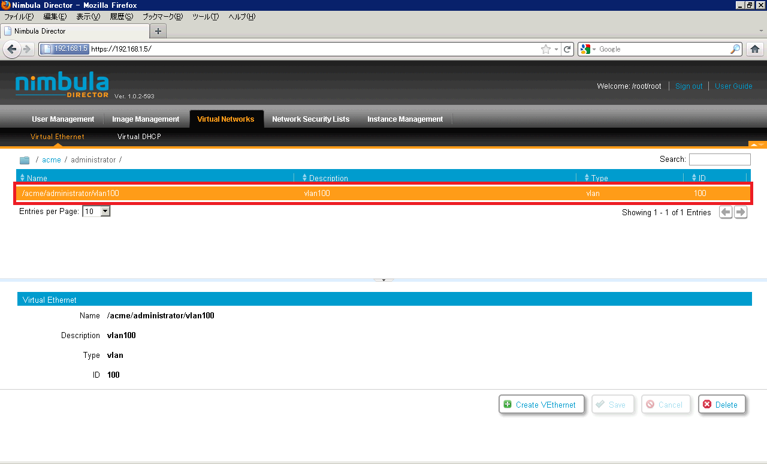Collapse the orange header toggle arrow
Screen dimensions: 767x464
pos(757,144)
